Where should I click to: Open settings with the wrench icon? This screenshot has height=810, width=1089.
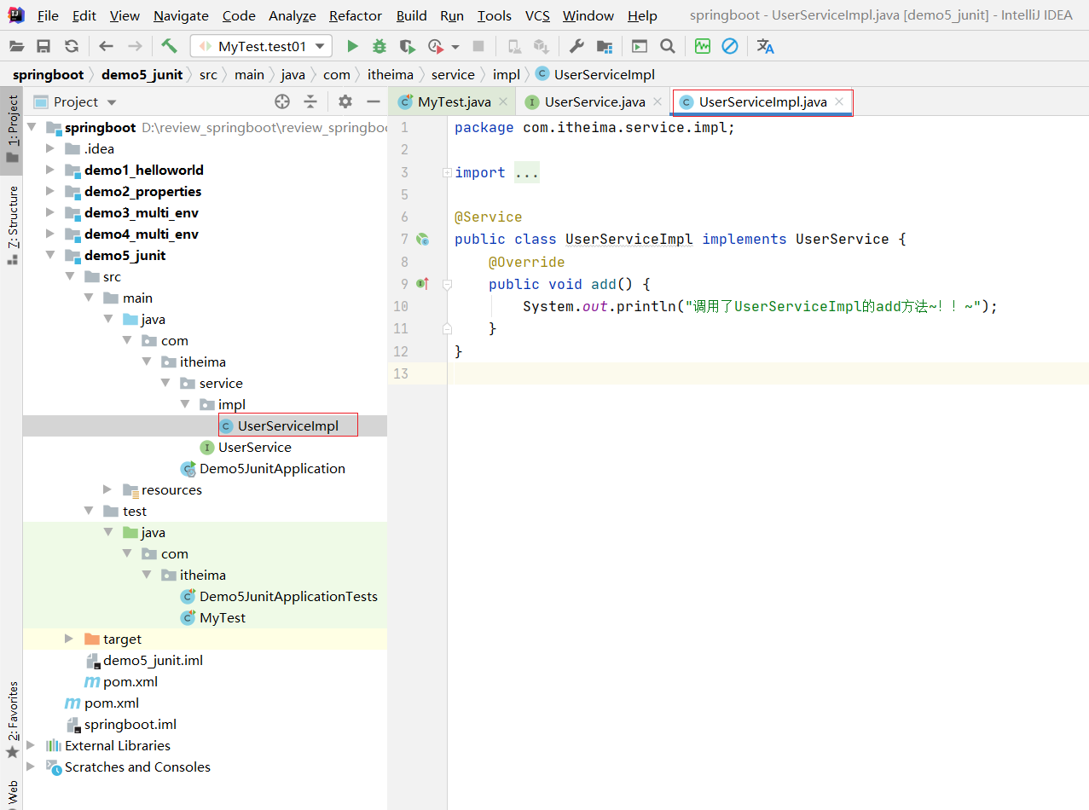pyautogui.click(x=576, y=47)
